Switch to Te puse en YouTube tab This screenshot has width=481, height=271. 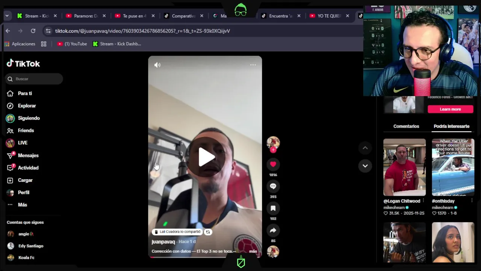point(135,16)
